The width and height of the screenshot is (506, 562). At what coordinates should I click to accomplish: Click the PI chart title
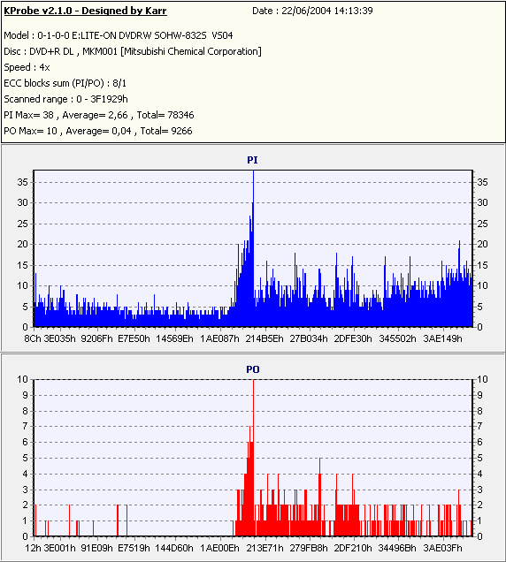point(252,160)
